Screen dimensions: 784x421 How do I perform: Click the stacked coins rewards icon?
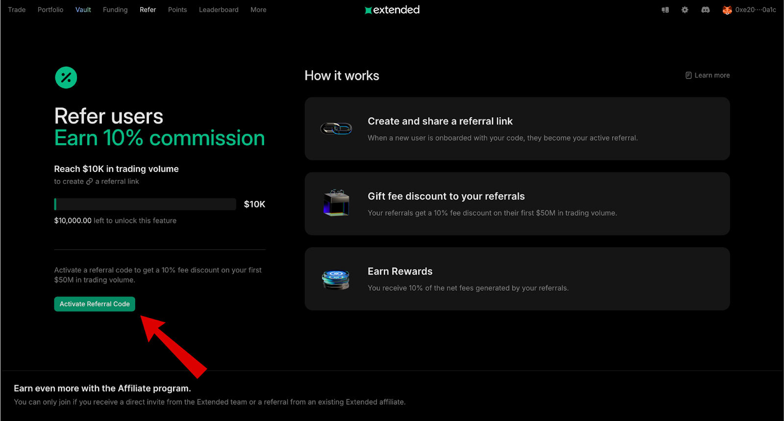click(x=336, y=279)
